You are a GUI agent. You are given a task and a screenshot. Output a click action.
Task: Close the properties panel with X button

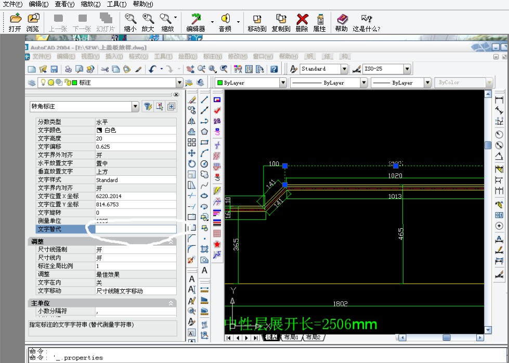[x=176, y=94]
